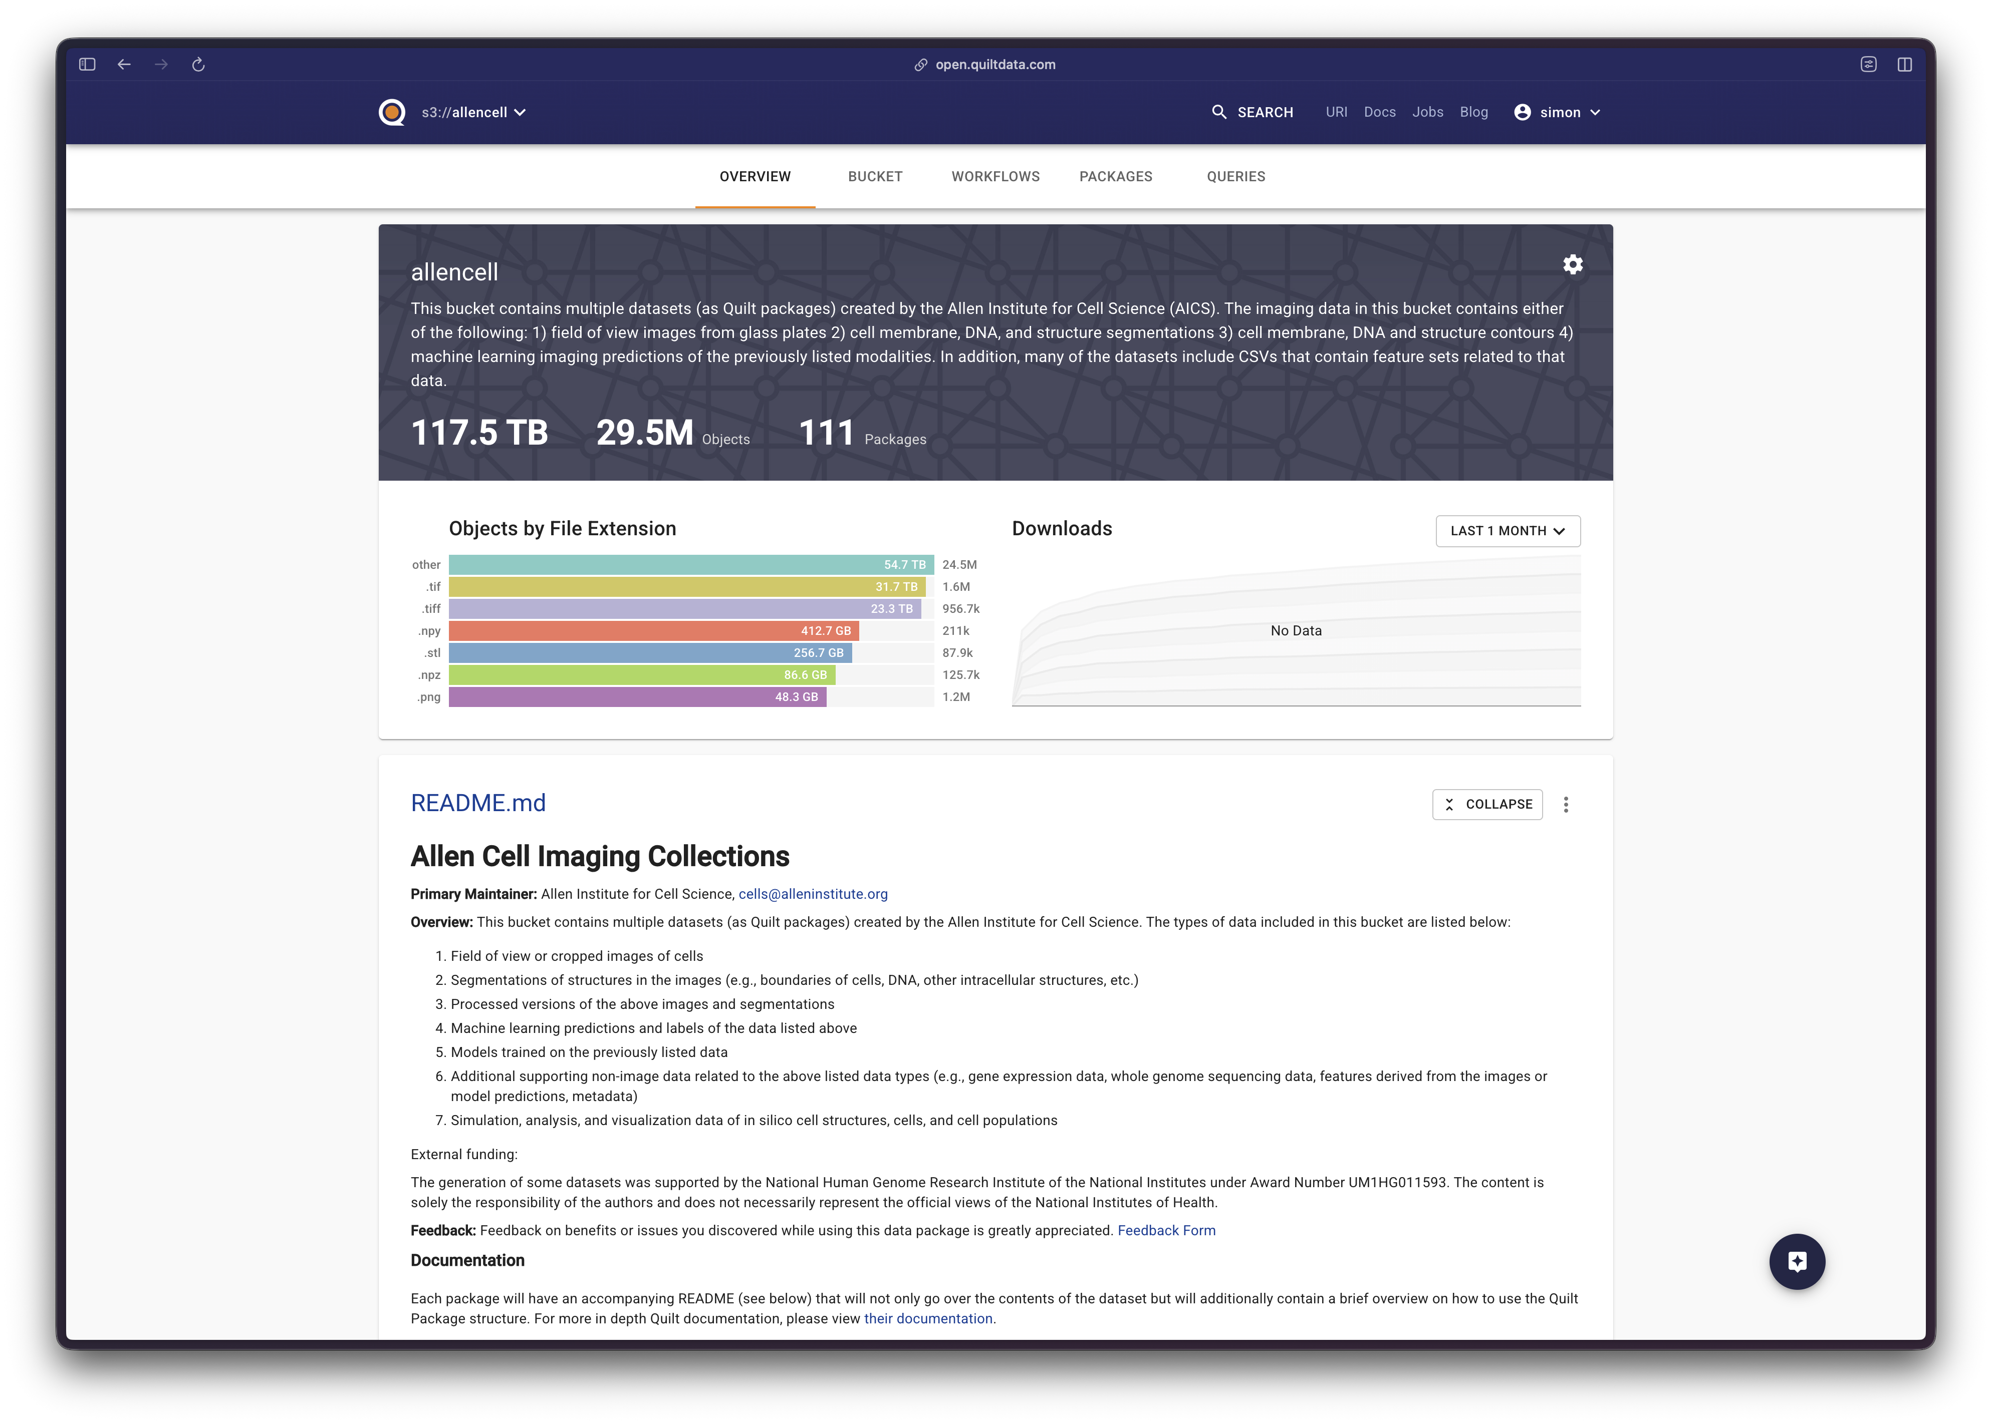Viewport: 1992px width, 1424px height.
Task: Open the browser reader view icon
Action: [1868, 64]
